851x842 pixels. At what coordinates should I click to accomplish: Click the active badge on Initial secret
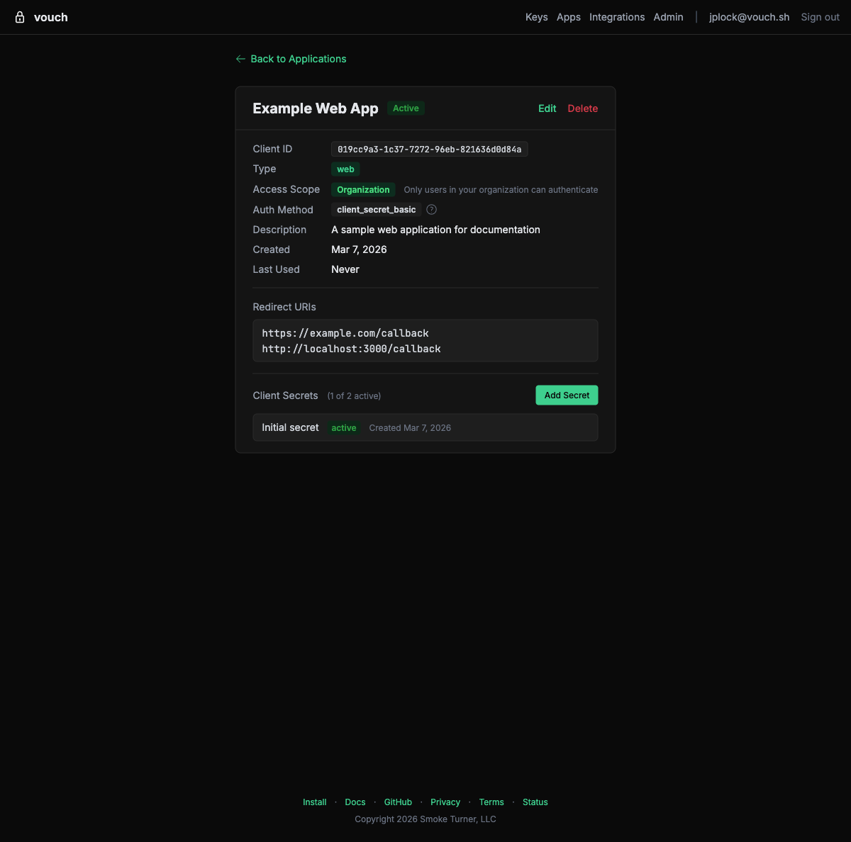(343, 427)
